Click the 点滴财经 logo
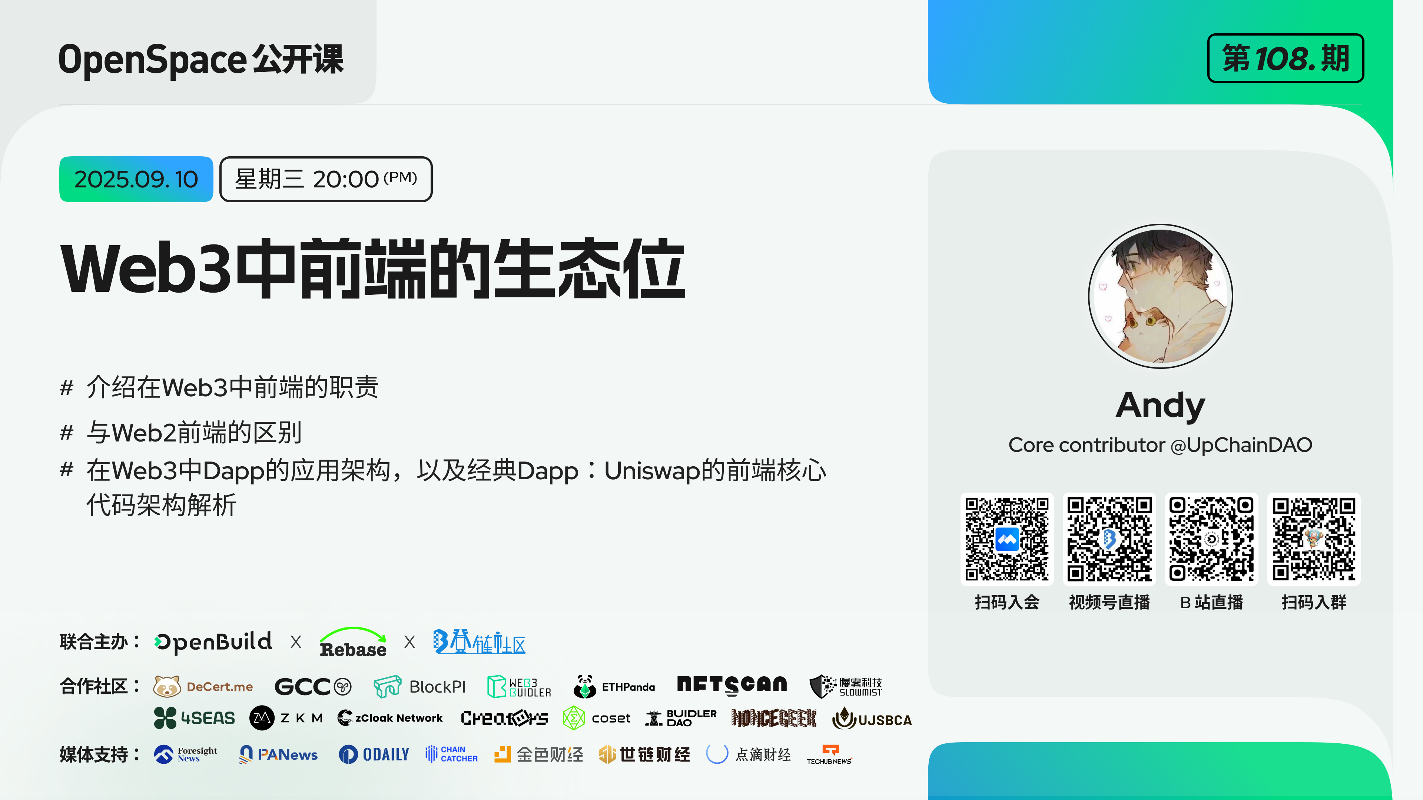The width and height of the screenshot is (1423, 800). pos(749,754)
